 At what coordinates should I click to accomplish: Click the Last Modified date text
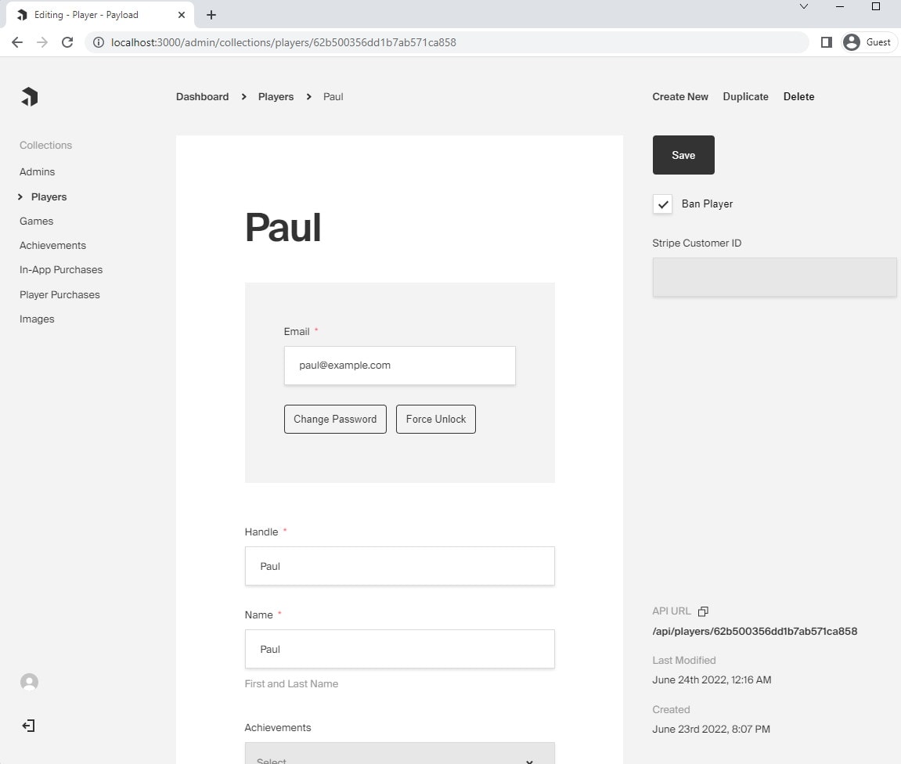[x=712, y=680]
